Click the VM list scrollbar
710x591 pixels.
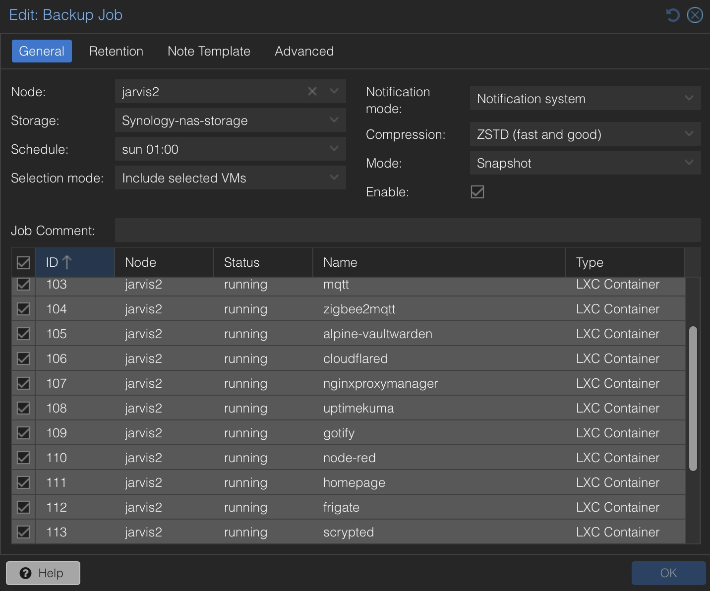pos(693,397)
